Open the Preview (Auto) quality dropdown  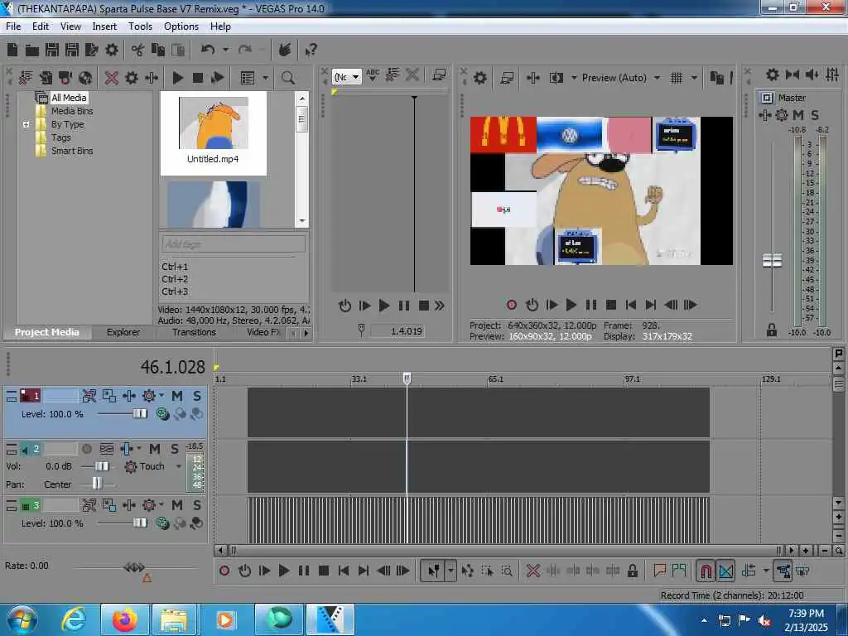(657, 78)
